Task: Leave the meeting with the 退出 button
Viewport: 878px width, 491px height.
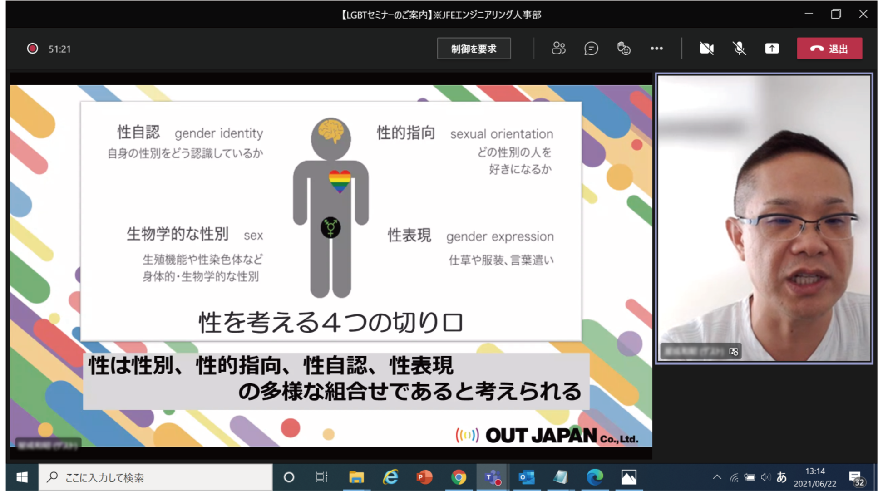Action: click(x=829, y=49)
